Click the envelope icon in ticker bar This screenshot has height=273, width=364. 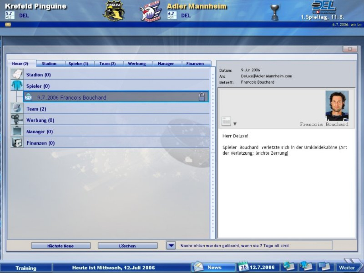pyautogui.click(x=8, y=25)
